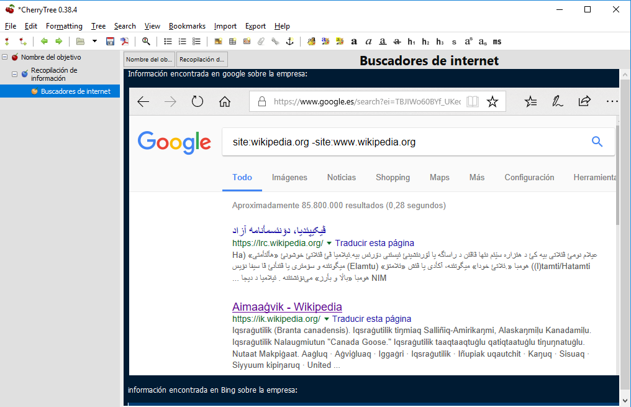This screenshot has height=407, width=631.
Task: Open the Help menu
Action: (x=282, y=26)
